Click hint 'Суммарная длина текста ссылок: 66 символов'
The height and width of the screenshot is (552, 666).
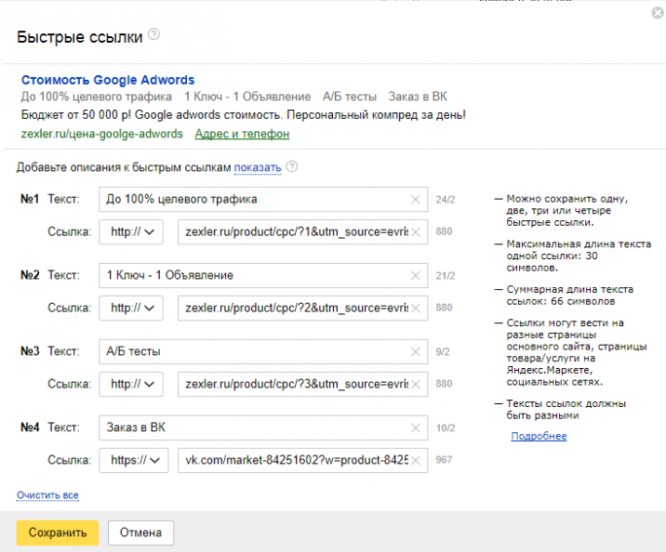569,296
